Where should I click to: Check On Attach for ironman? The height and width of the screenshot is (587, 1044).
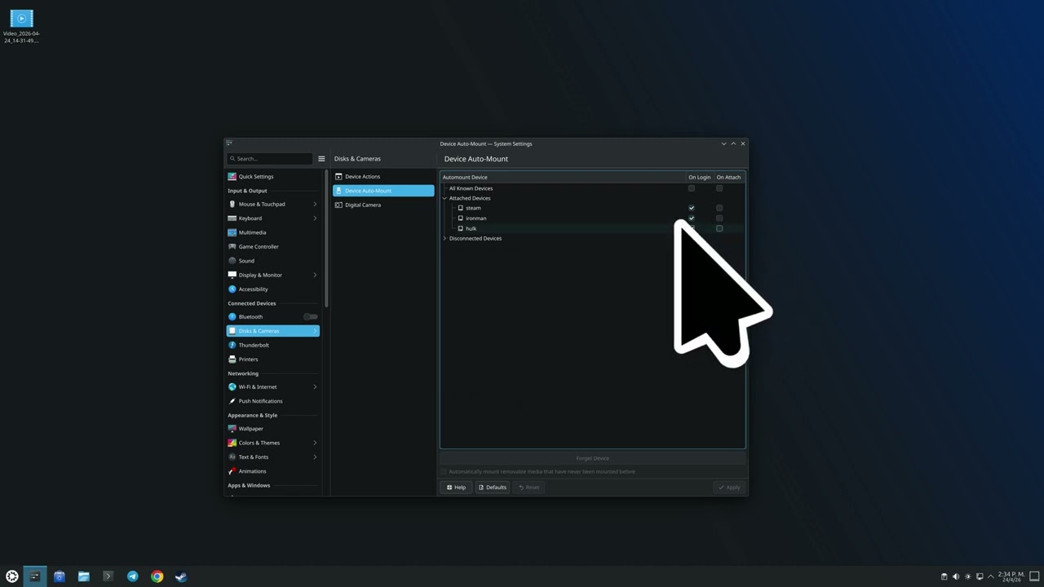pyautogui.click(x=719, y=218)
